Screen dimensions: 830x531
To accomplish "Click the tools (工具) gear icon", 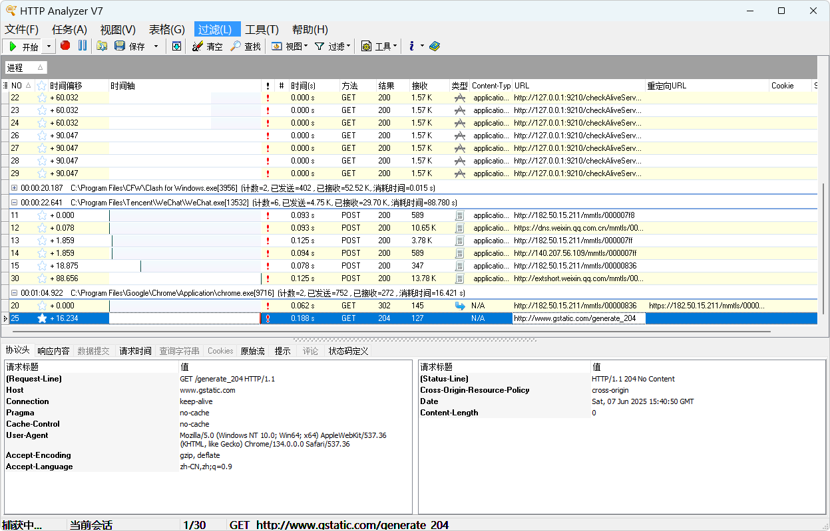I will [366, 47].
